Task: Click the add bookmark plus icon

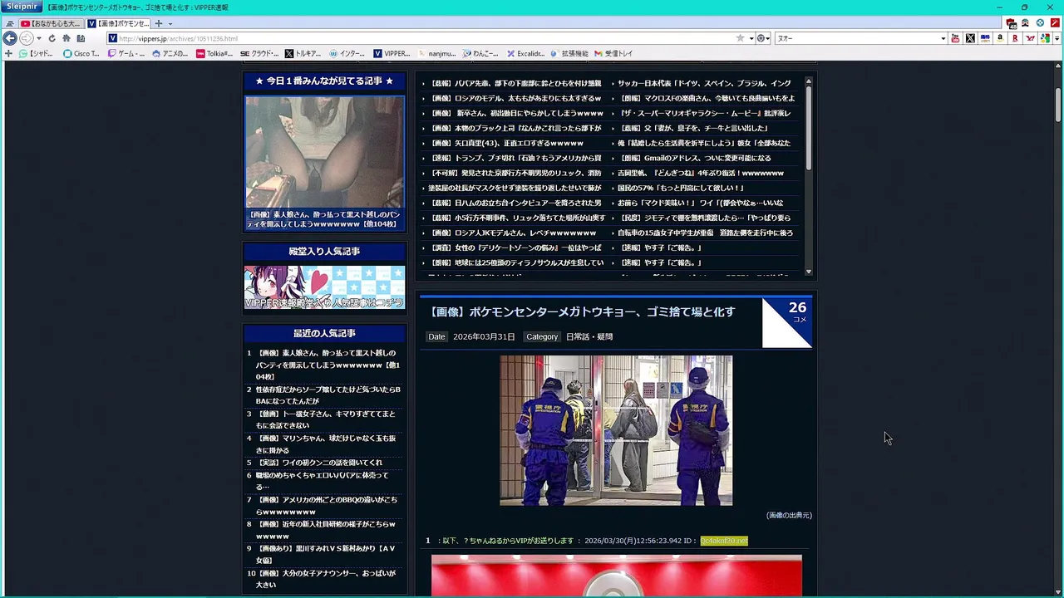Action: 8,53
